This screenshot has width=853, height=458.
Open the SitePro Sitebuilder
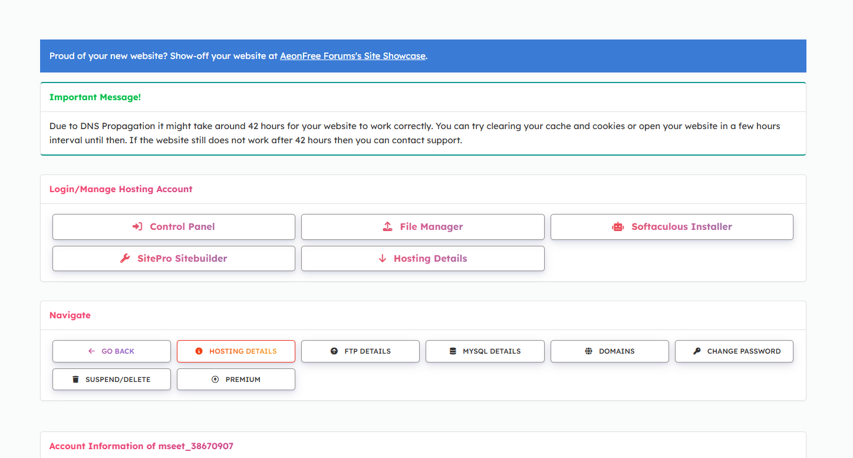[174, 258]
